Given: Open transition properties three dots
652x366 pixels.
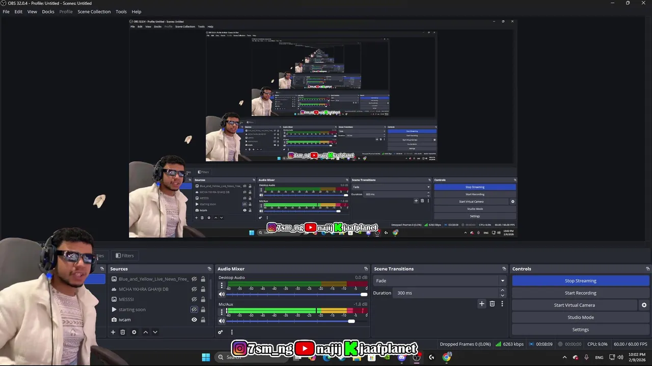Looking at the screenshot, I should [502, 303].
